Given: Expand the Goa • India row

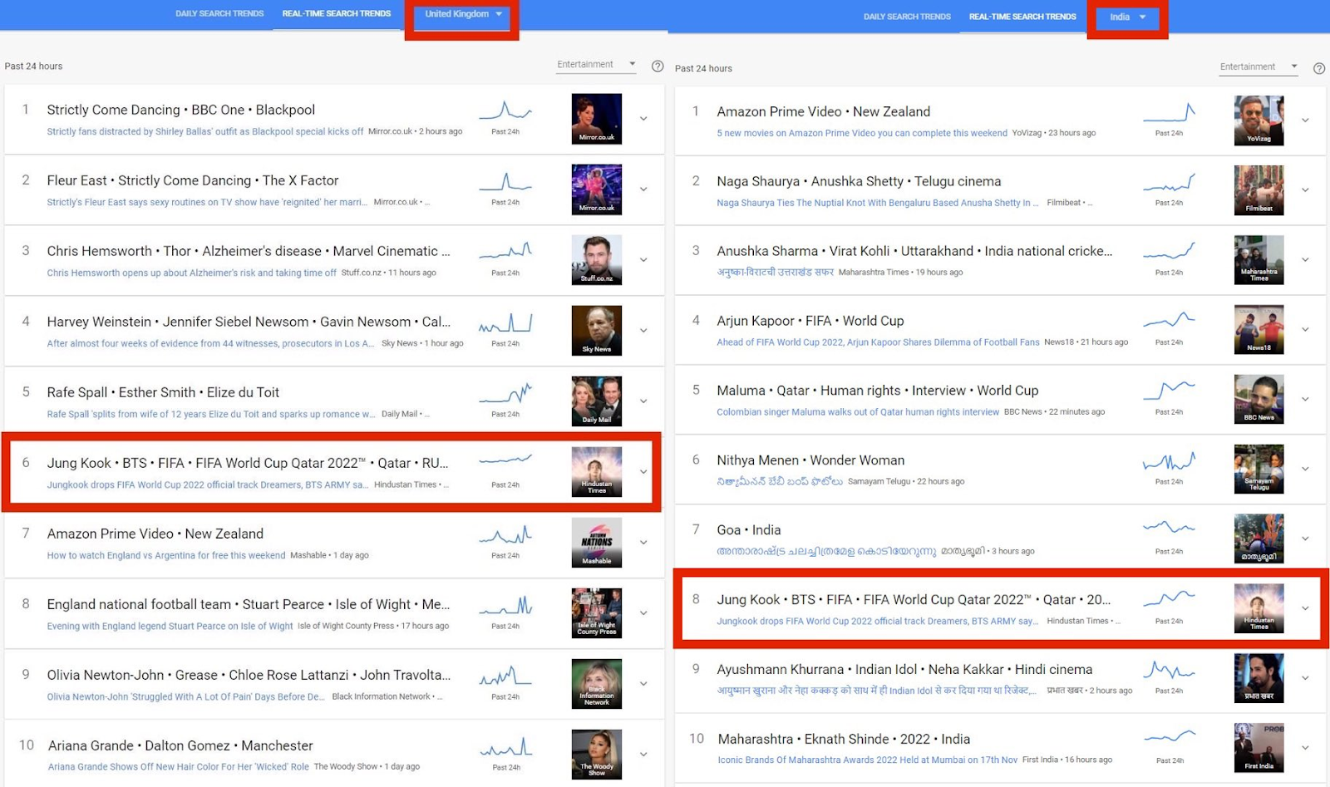Looking at the screenshot, I should 1305,539.
